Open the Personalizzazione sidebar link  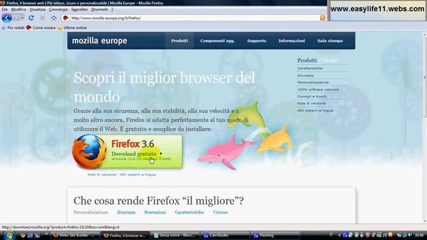(x=313, y=83)
